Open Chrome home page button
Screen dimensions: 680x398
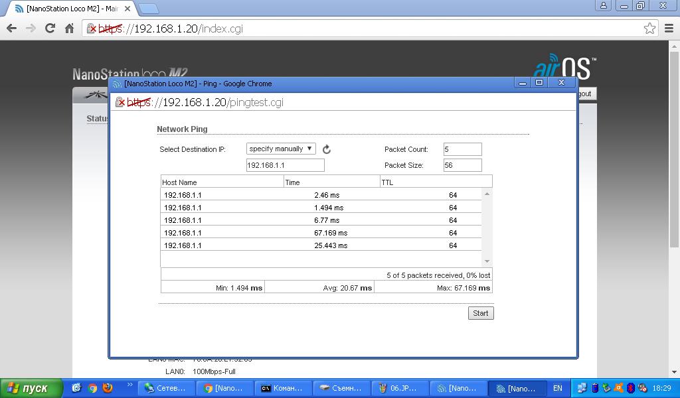point(69,29)
